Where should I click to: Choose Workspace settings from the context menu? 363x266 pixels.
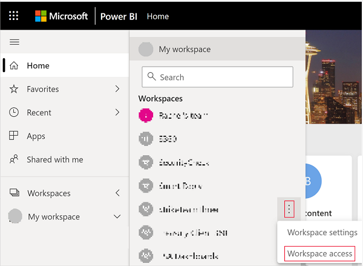pos(322,233)
